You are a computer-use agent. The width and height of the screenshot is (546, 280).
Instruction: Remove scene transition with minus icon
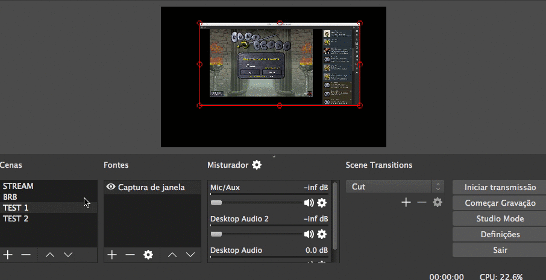422,202
